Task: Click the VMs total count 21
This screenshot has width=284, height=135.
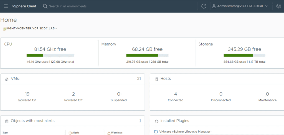Action: coord(139,79)
